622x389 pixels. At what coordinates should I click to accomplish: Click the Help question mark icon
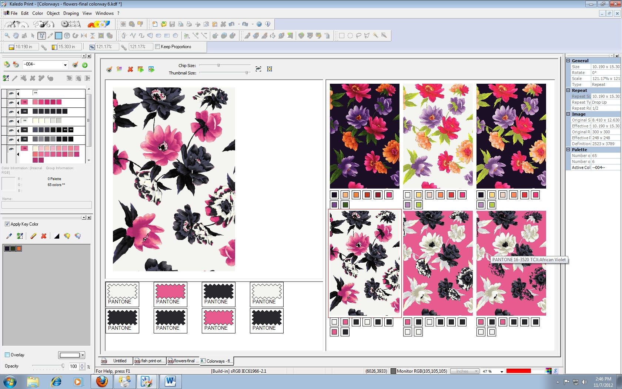coord(259,24)
